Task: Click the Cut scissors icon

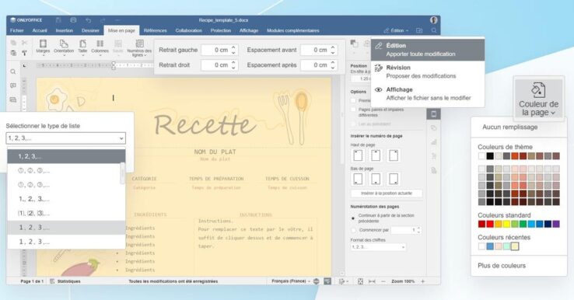Action: point(25,44)
